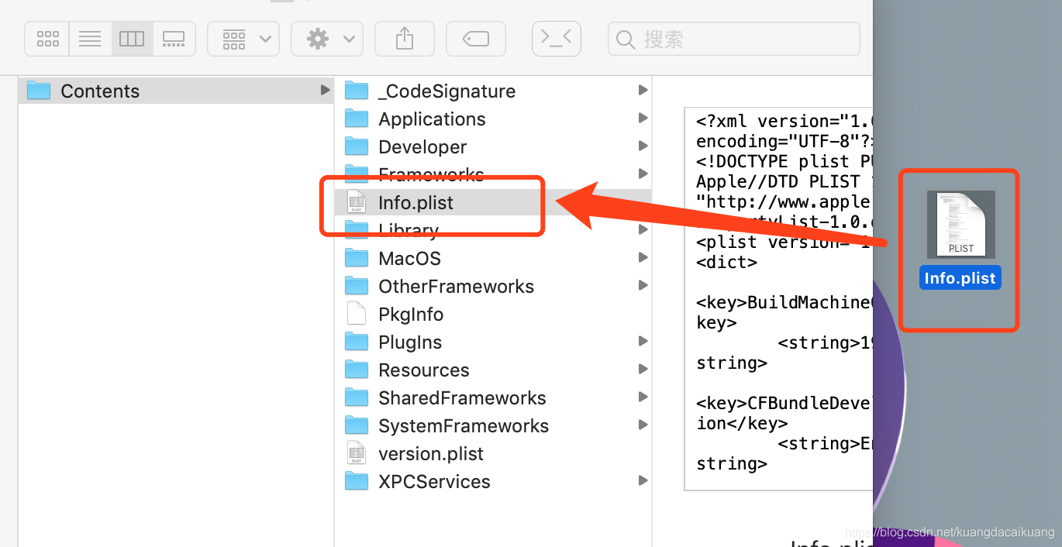Click the _CodeSignature folder icon
The height and width of the screenshot is (547, 1062).
click(x=357, y=91)
